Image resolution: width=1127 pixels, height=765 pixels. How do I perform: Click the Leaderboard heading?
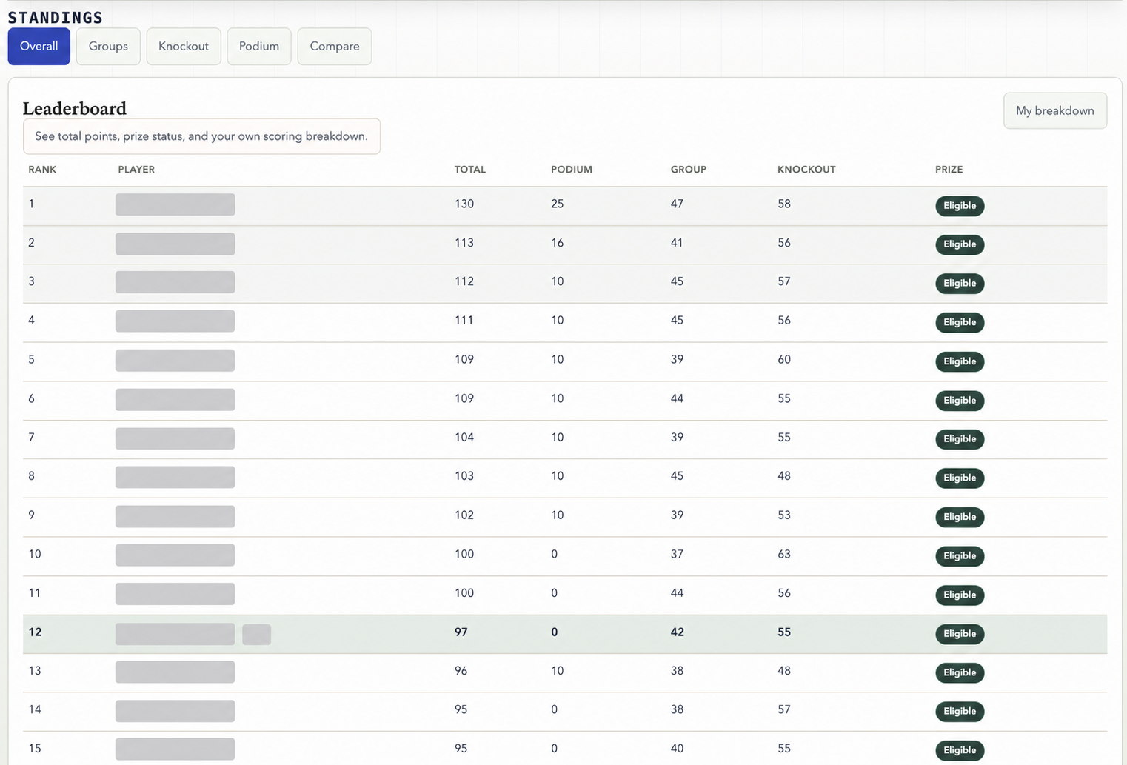(75, 109)
